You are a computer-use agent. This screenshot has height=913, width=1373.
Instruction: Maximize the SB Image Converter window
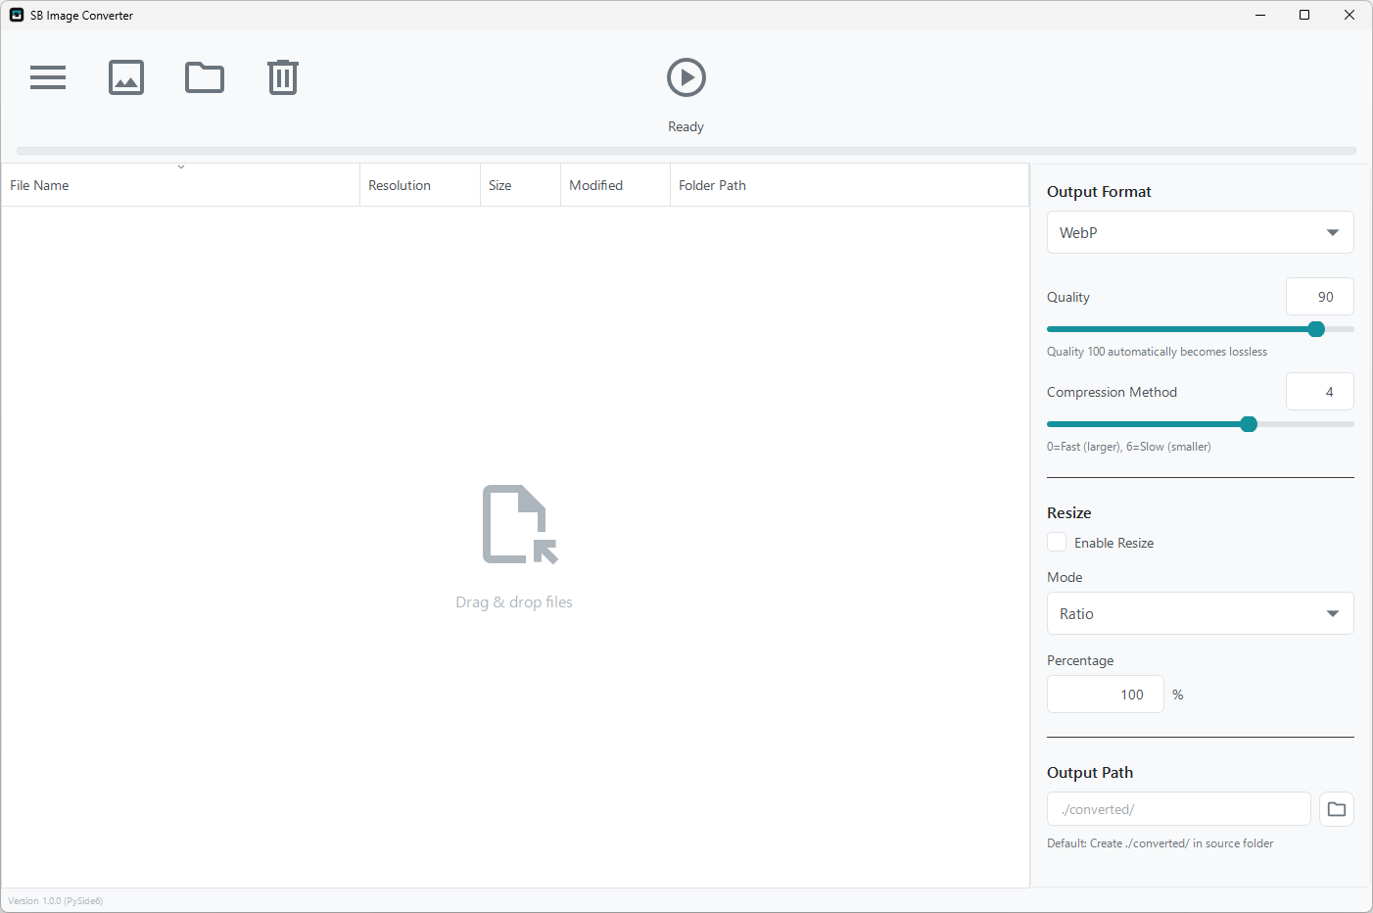click(x=1304, y=15)
